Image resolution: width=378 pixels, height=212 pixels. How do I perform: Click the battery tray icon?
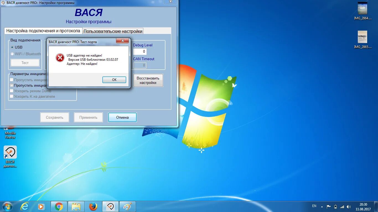[x=335, y=206]
